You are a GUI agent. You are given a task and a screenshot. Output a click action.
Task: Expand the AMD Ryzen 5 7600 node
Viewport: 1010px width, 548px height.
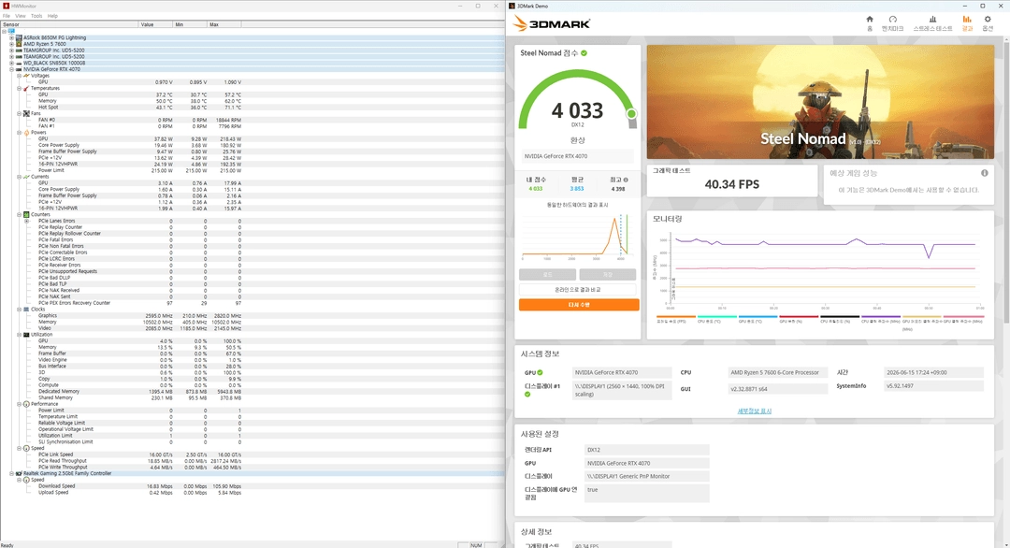click(x=11, y=45)
